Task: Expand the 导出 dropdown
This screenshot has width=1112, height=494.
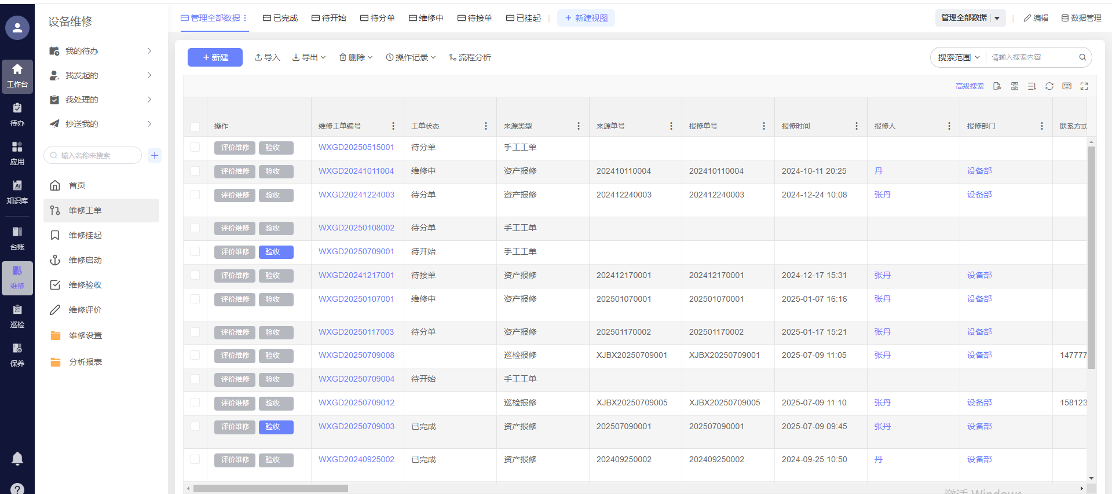Action: point(309,57)
